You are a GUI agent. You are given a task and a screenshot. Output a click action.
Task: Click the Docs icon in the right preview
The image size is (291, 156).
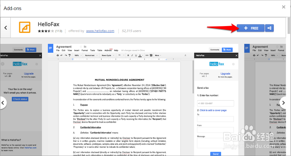pyautogui.click(x=247, y=48)
